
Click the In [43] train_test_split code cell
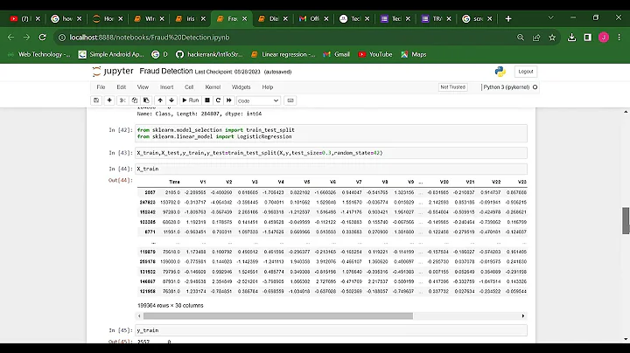331,153
